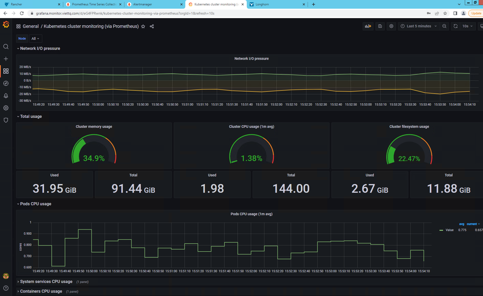Save the dashboard using the disk icon
Screen dimensions: 483x296
[380, 26]
